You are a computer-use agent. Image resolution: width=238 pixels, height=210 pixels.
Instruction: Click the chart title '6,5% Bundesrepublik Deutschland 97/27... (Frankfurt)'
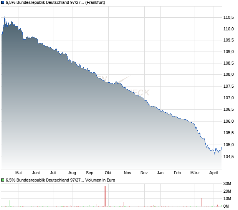[55, 3]
